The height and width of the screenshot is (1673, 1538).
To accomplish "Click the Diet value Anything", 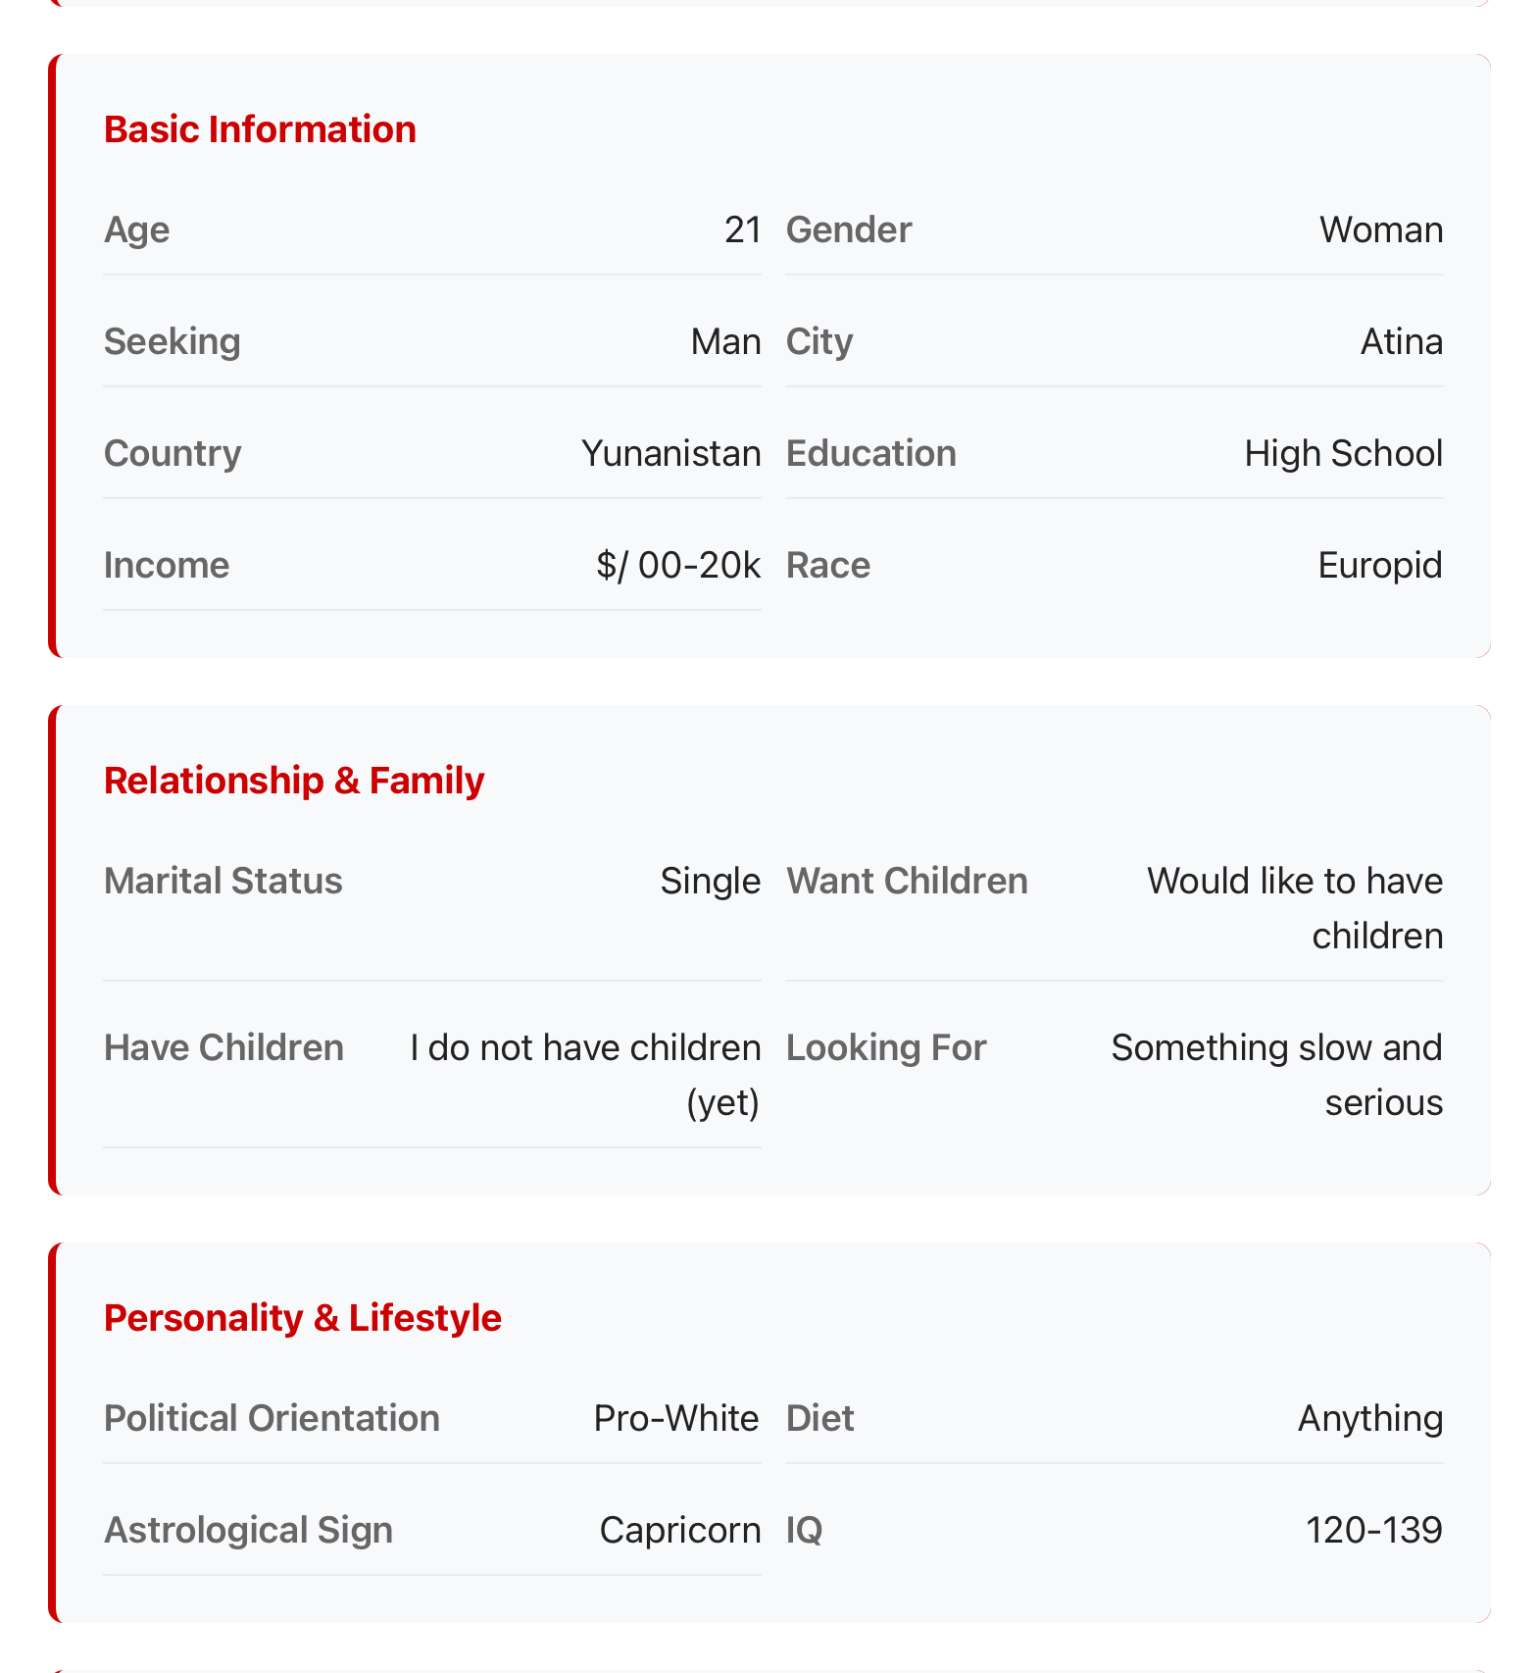I will click(x=1369, y=1418).
